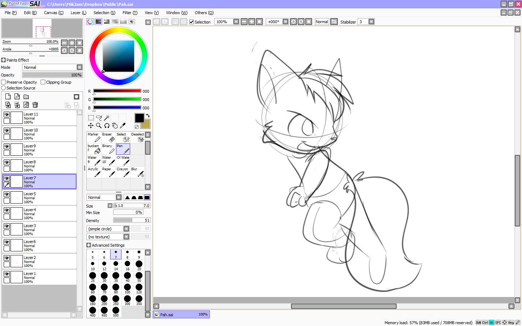This screenshot has width=522, height=326.
Task: Open the File menu
Action: click(11, 13)
